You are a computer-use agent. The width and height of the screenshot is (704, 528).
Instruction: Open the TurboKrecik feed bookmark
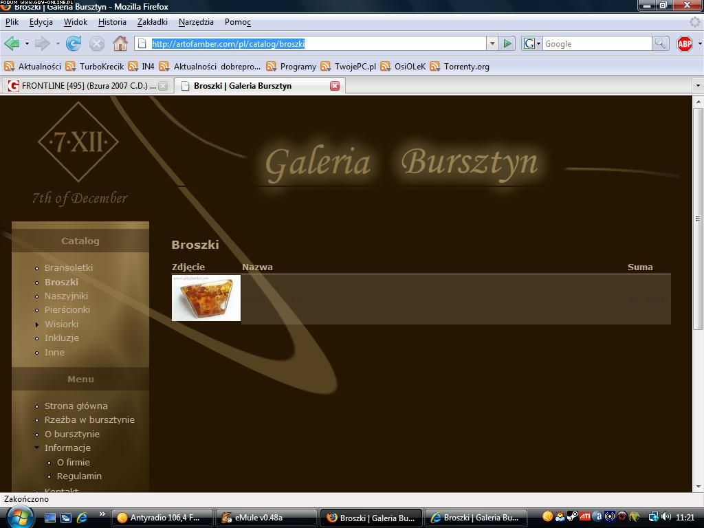(95, 67)
